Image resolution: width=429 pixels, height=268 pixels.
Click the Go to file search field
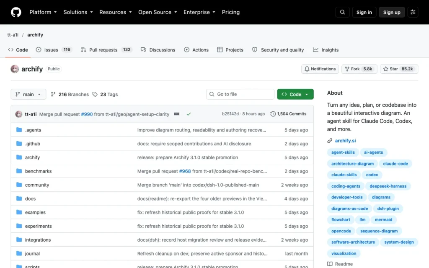240,94
